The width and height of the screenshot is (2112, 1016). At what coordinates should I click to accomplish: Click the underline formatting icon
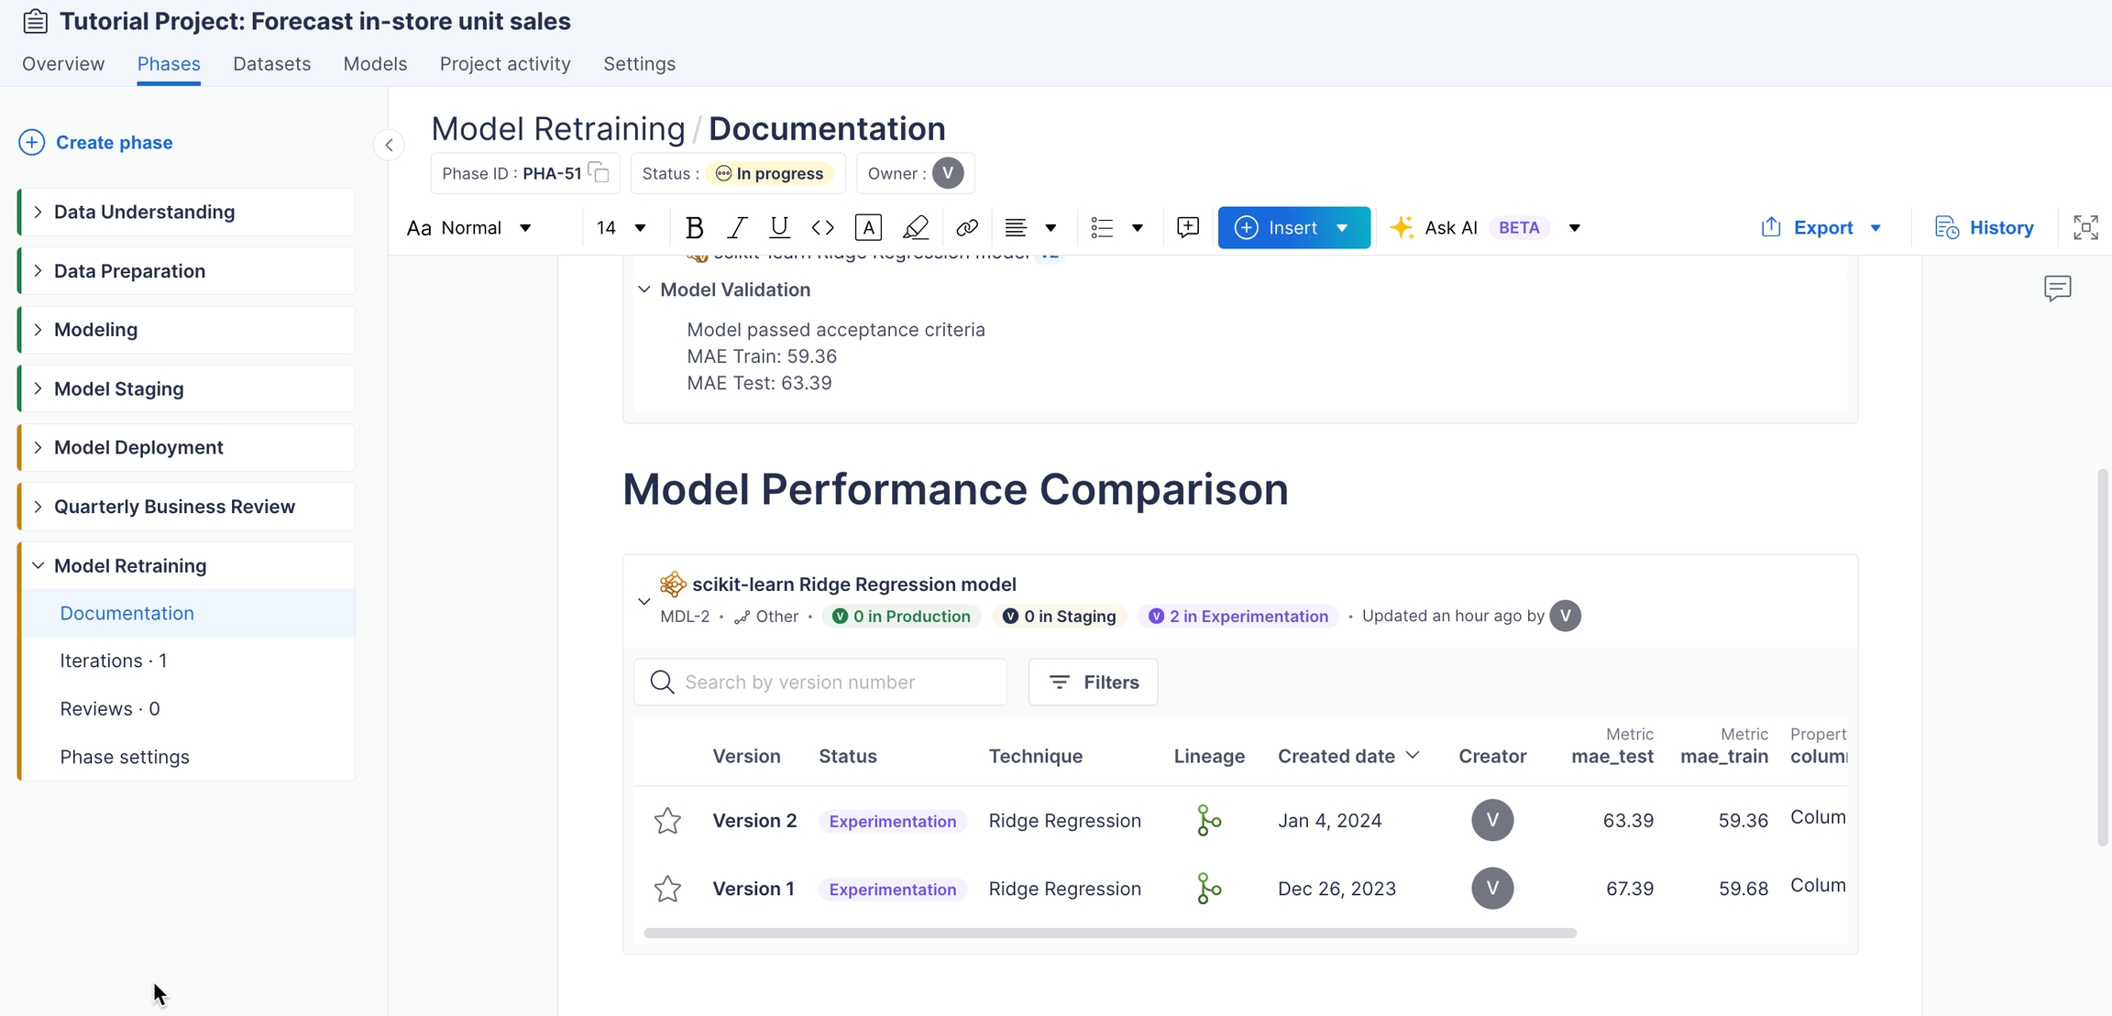(x=779, y=227)
